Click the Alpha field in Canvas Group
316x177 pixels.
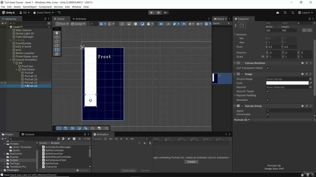pos(289,111)
